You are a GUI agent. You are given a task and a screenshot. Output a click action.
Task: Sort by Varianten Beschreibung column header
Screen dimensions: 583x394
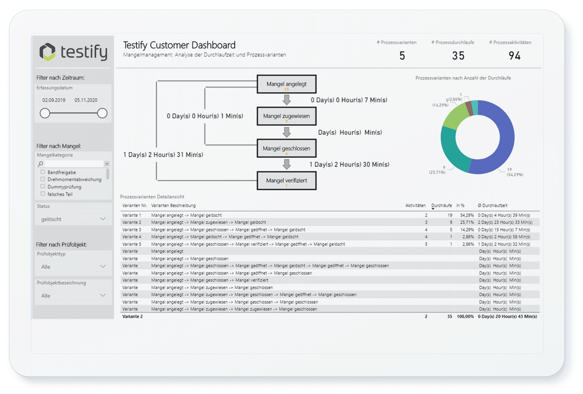pyautogui.click(x=173, y=206)
